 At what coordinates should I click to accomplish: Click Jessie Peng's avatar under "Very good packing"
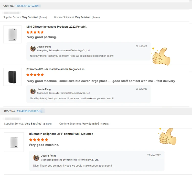33,49
